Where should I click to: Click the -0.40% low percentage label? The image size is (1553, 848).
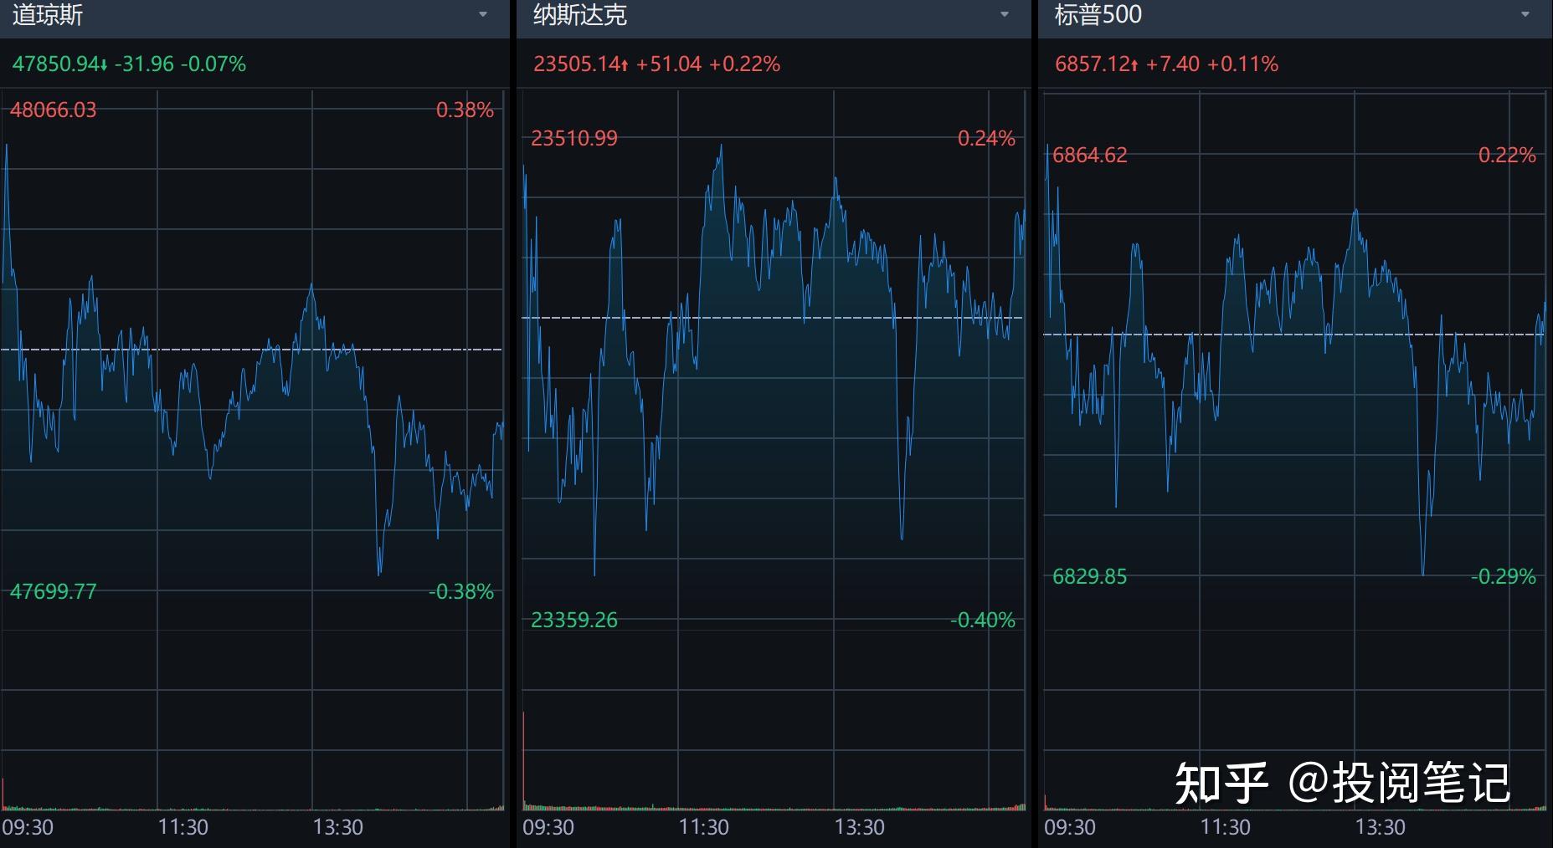pos(981,621)
